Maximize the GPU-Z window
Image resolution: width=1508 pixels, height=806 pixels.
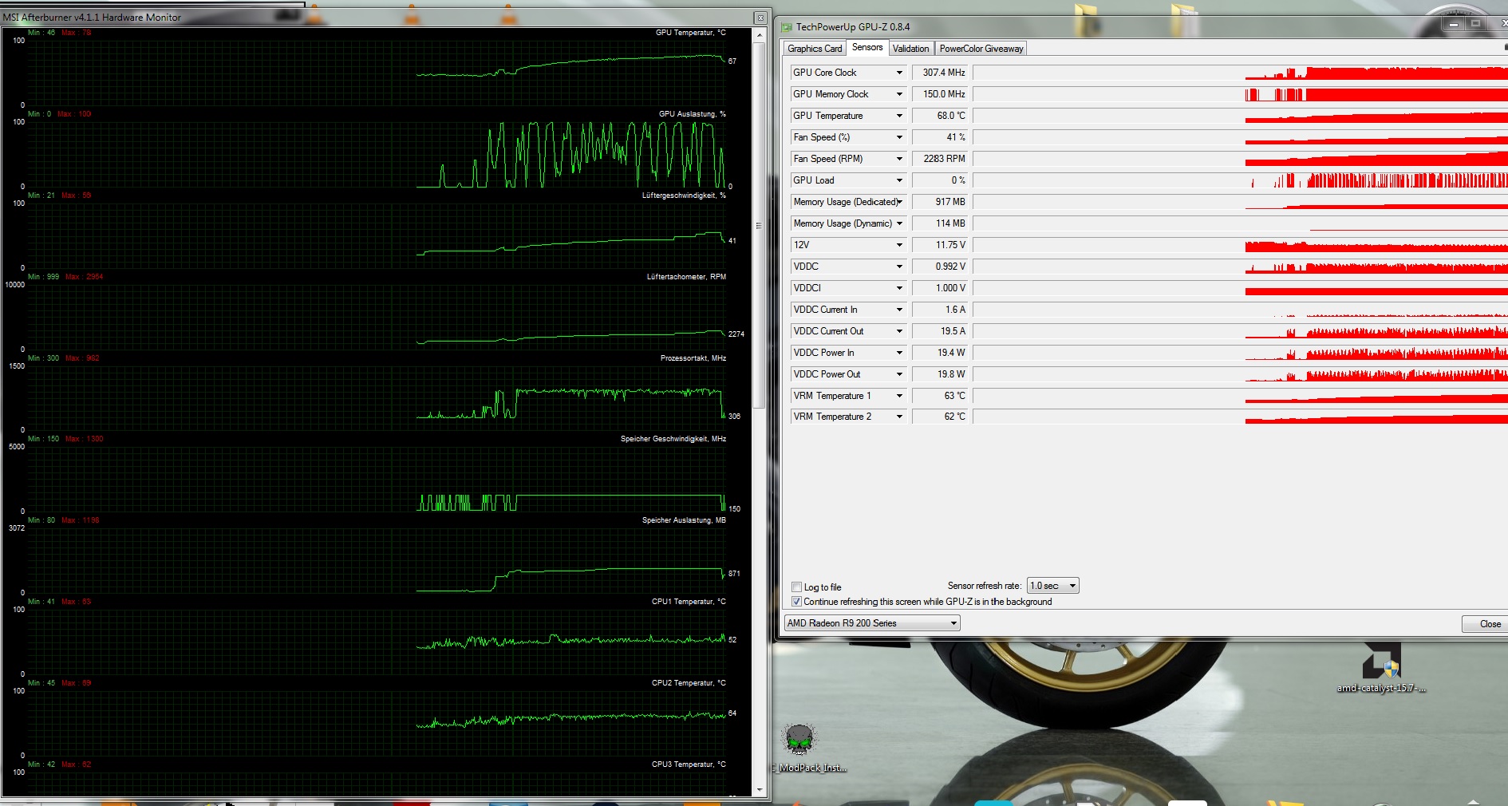[x=1475, y=24]
